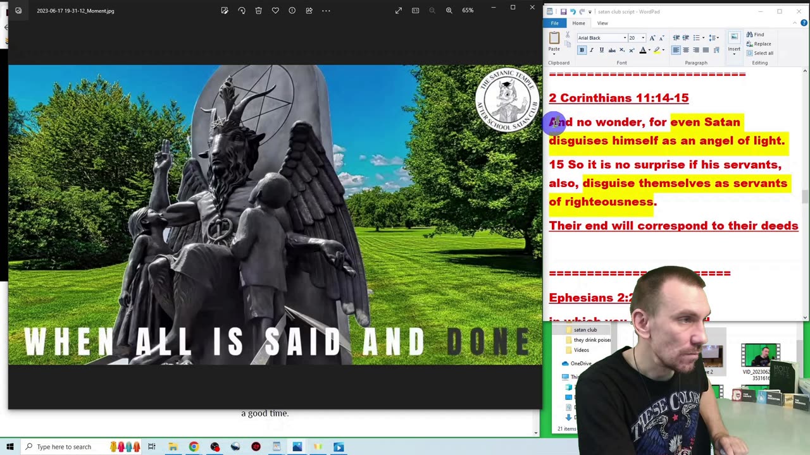This screenshot has width=810, height=455.
Task: Align text right in WordPad
Action: point(695,50)
